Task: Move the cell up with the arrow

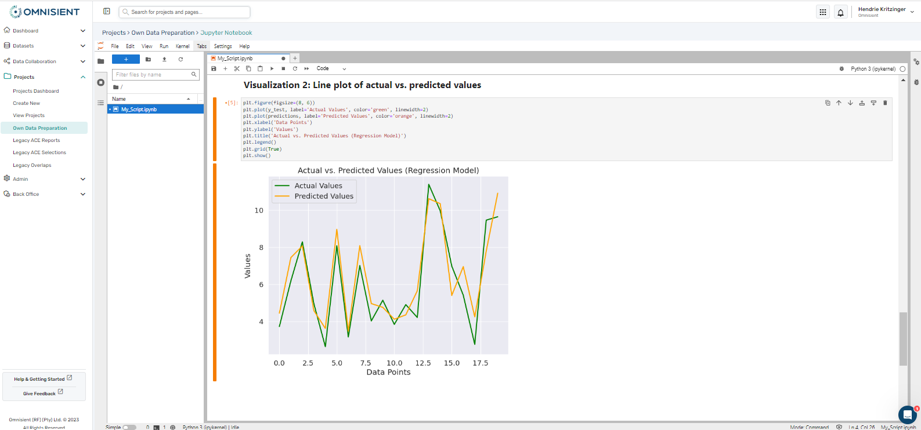Action: coord(839,103)
